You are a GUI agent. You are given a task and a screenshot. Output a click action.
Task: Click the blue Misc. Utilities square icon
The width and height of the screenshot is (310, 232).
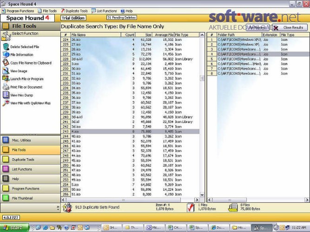(x=6, y=140)
